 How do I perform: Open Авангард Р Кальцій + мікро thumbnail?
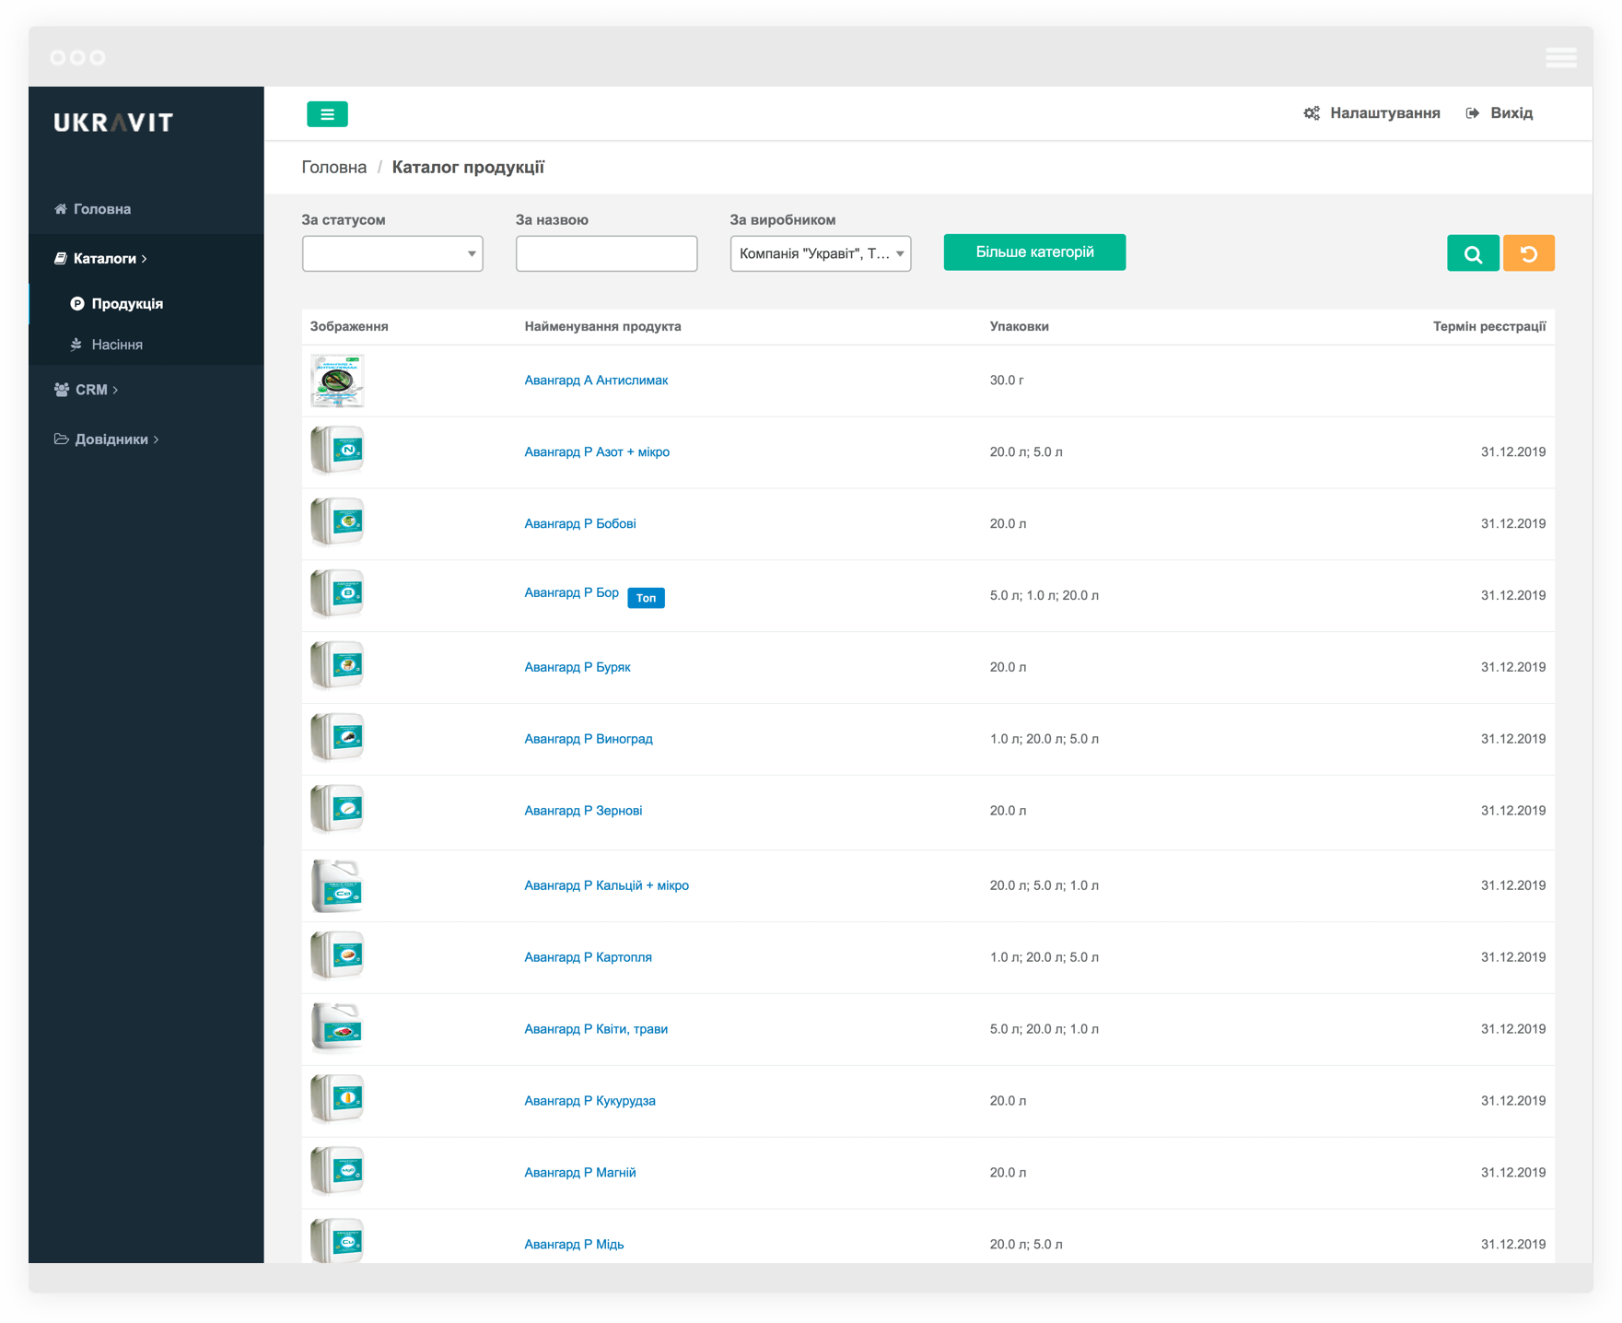(x=337, y=885)
